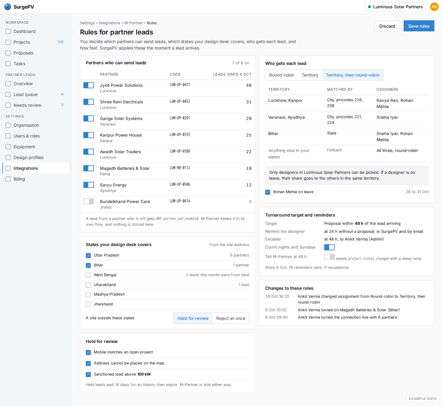This screenshot has height=406, width=443.
Task: Open Integrations breadcrumb link
Action: click(x=109, y=23)
